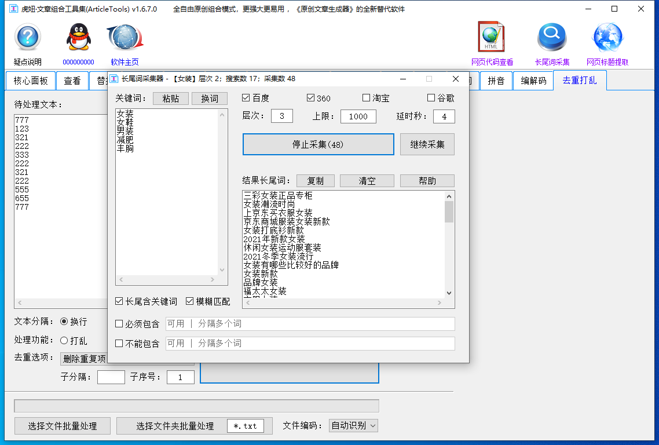659x445 pixels.
Task: Toggle 长尾含关键词 checkbox
Action: (119, 301)
